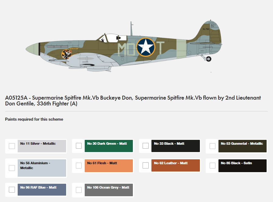Viewport: 273px width, 202px height.
Task: Click the A05125A Supermarine Spitfire scheme title
Action: click(133, 101)
